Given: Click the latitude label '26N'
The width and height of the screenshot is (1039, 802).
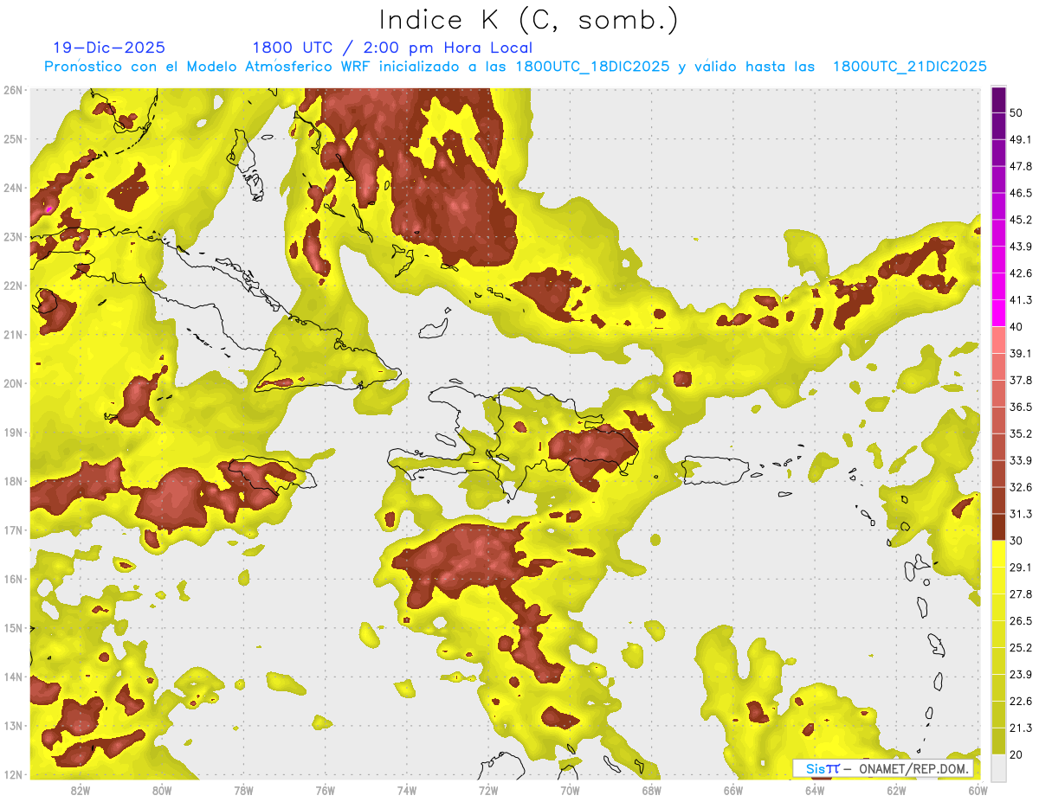Looking at the screenshot, I should tap(13, 90).
